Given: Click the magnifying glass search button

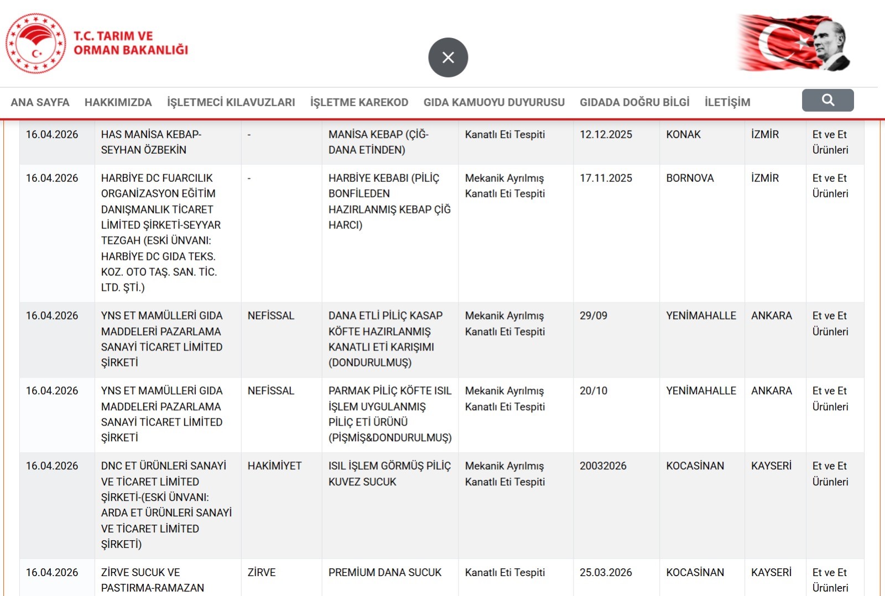Looking at the screenshot, I should [x=827, y=100].
